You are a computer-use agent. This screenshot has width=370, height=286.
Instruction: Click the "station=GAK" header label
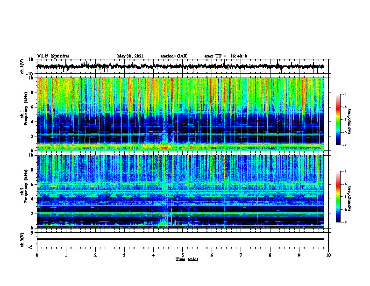pyautogui.click(x=174, y=56)
